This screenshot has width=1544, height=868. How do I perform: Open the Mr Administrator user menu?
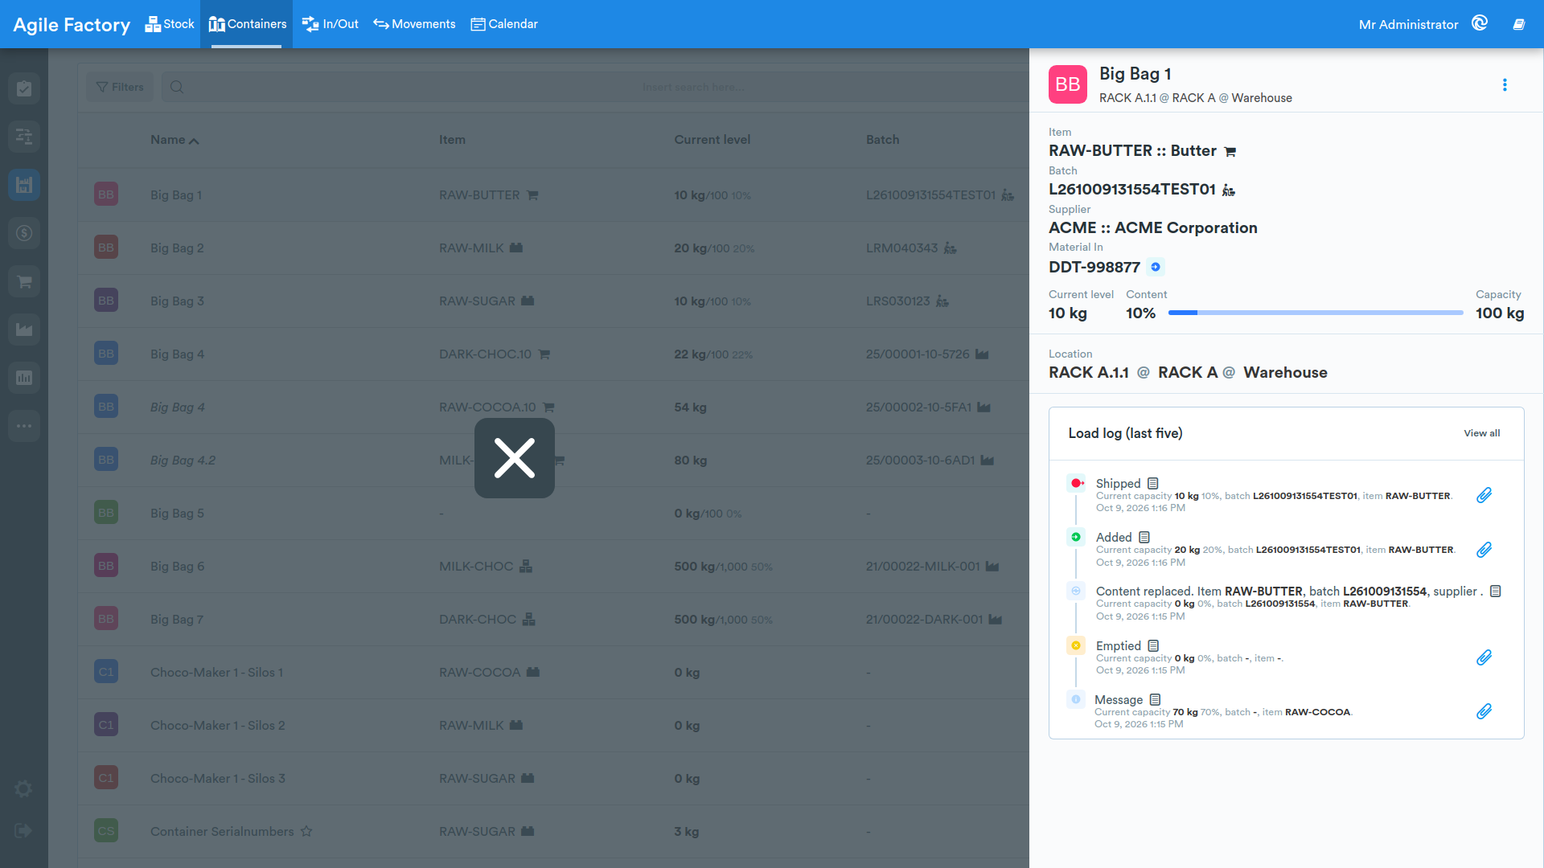[1408, 24]
